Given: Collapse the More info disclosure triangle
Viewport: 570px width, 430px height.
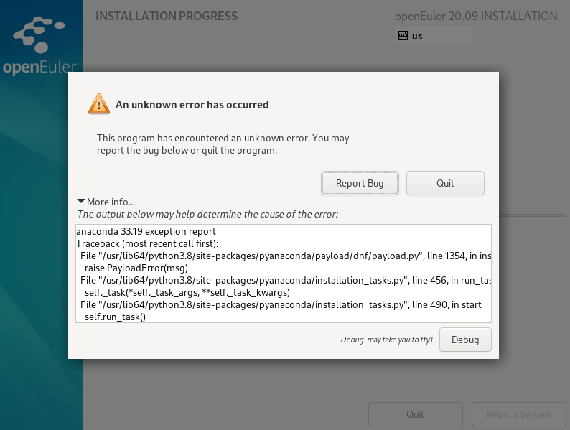Looking at the screenshot, I should tap(81, 202).
